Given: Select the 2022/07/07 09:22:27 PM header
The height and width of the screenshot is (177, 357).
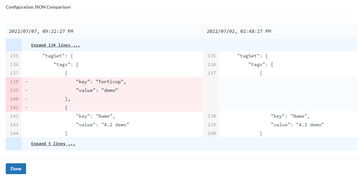Looking at the screenshot, I should (x=41, y=31).
